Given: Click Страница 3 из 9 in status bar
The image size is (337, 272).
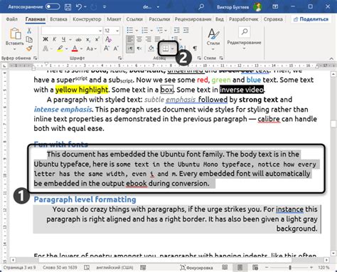Looking at the screenshot, I should point(20,268).
